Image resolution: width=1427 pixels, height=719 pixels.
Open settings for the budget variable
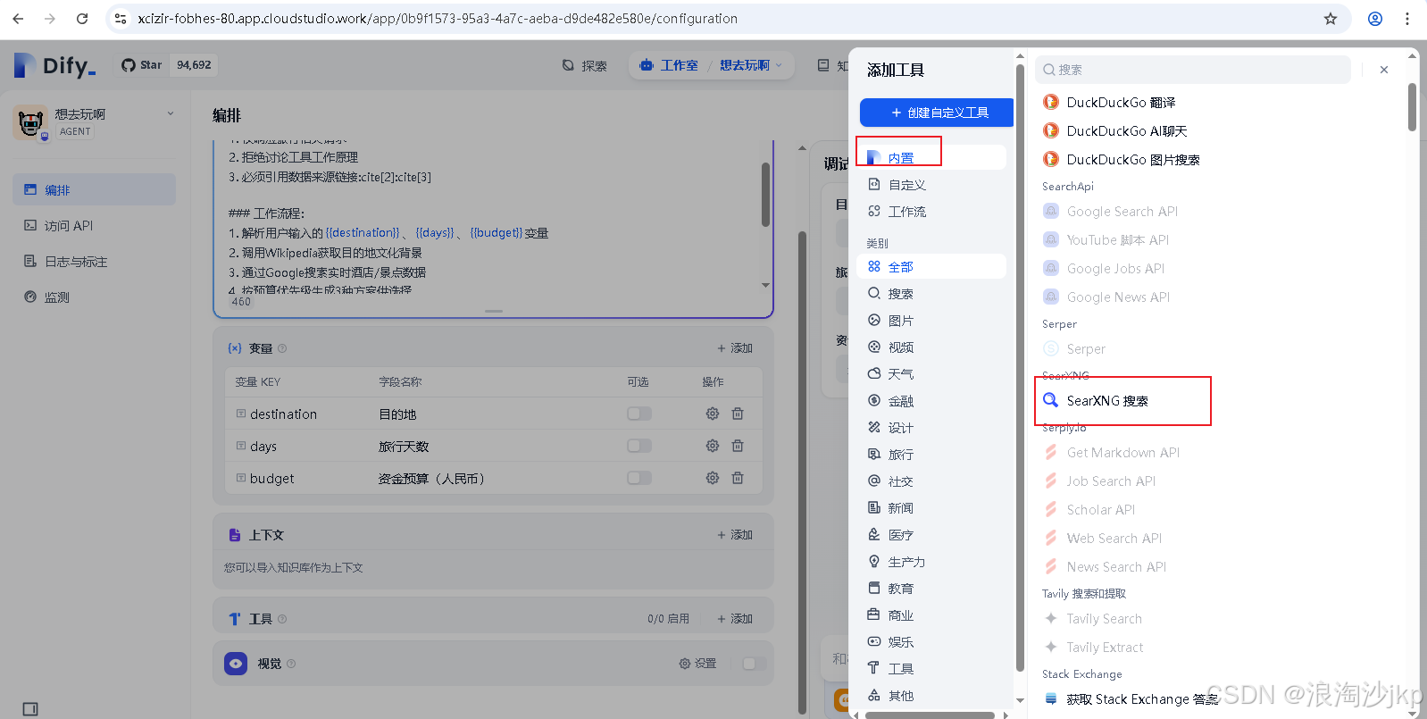click(713, 478)
